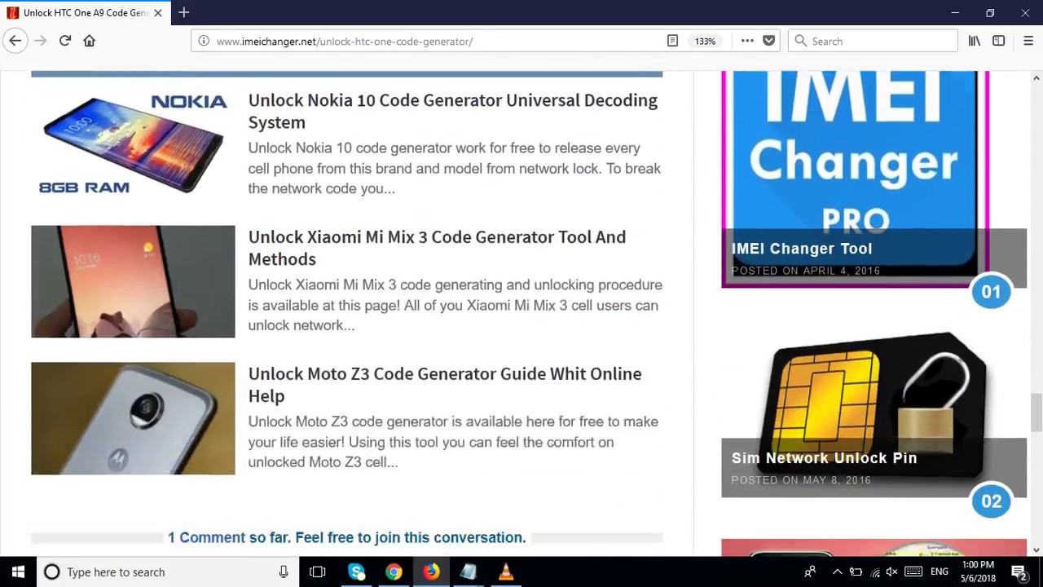Click the browser Search field

(x=873, y=41)
